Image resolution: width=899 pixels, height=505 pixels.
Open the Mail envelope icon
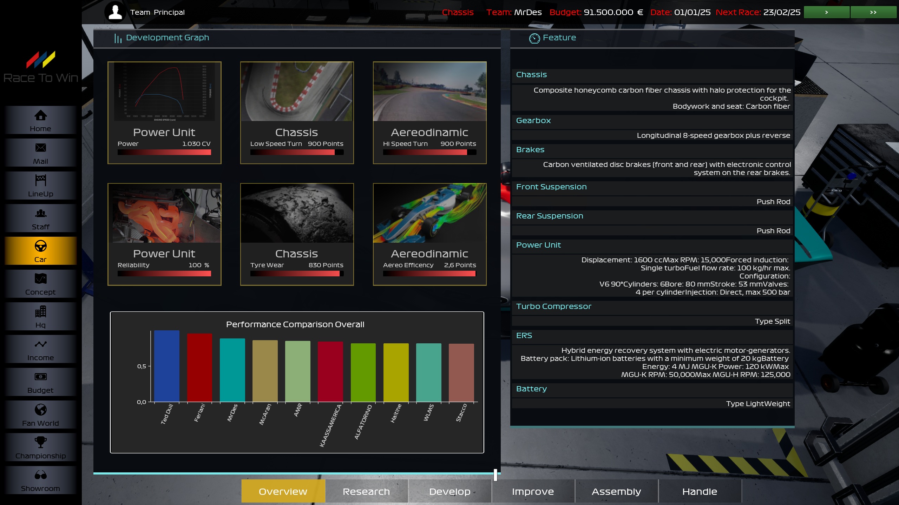(x=40, y=148)
